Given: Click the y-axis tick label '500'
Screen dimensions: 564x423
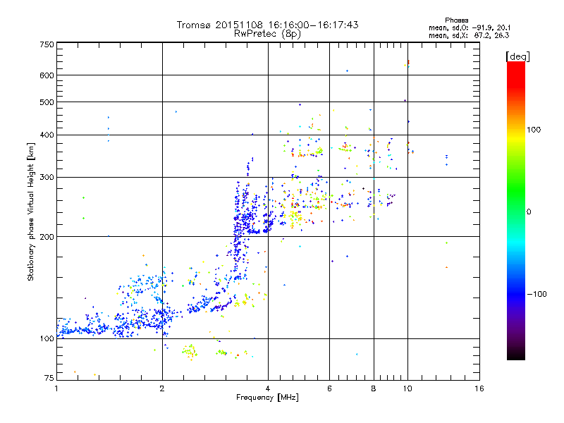Looking at the screenshot, I should (x=47, y=102).
